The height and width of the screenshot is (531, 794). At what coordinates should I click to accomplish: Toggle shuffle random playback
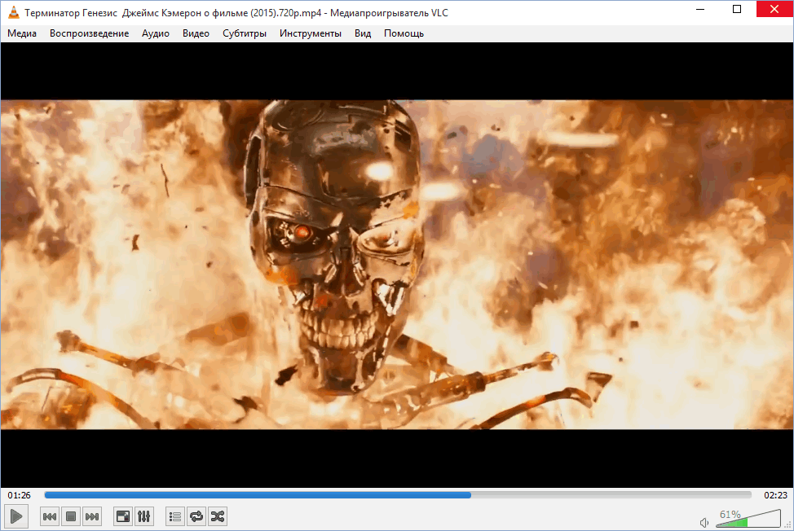click(x=218, y=516)
